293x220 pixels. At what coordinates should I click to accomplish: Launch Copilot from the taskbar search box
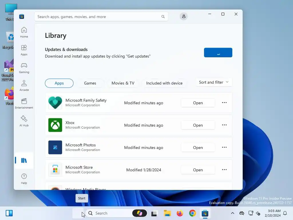pos(140,213)
